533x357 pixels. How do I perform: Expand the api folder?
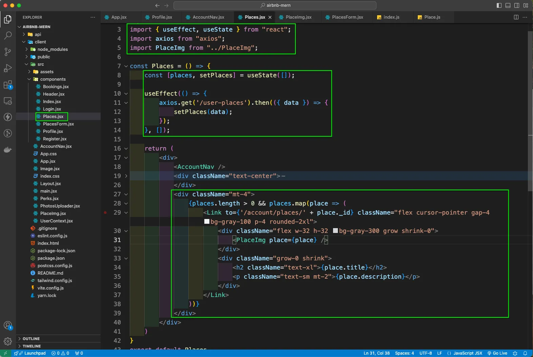[x=24, y=34]
